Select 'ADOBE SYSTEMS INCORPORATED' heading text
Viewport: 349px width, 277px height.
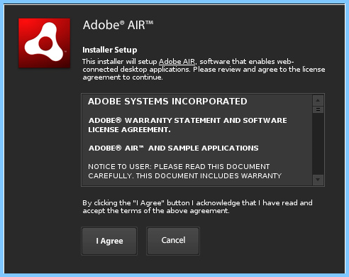click(x=167, y=102)
